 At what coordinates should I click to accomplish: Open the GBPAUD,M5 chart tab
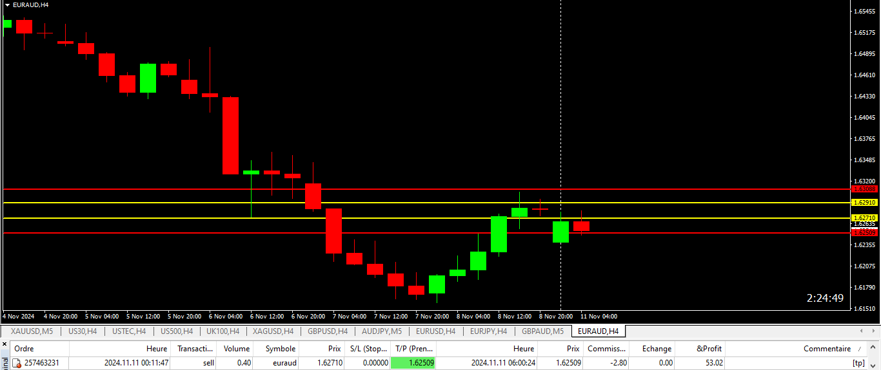[x=542, y=331]
